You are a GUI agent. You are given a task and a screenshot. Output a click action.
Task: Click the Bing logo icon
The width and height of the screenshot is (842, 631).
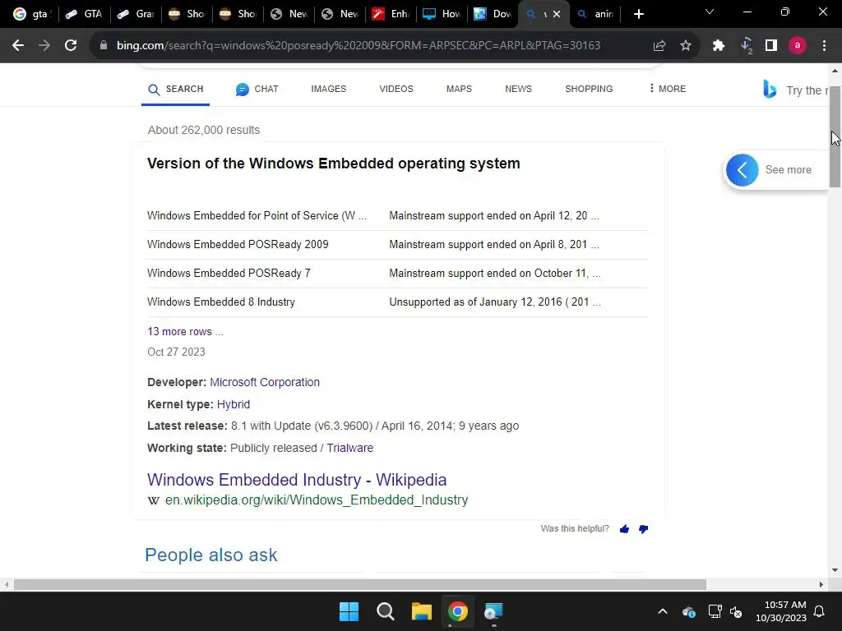click(x=770, y=89)
